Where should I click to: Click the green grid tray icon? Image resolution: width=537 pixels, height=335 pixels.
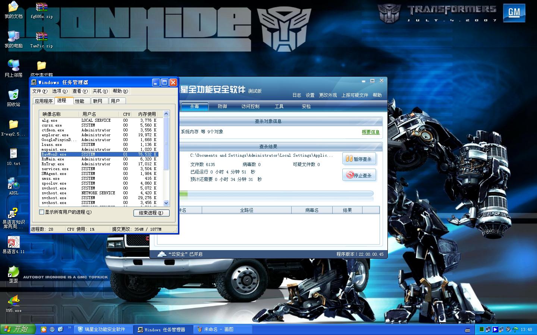pyautogui.click(x=482, y=329)
